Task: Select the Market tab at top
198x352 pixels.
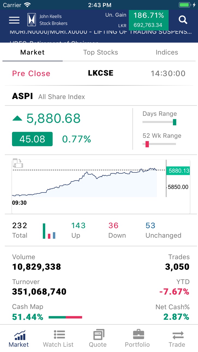Action: (x=32, y=52)
